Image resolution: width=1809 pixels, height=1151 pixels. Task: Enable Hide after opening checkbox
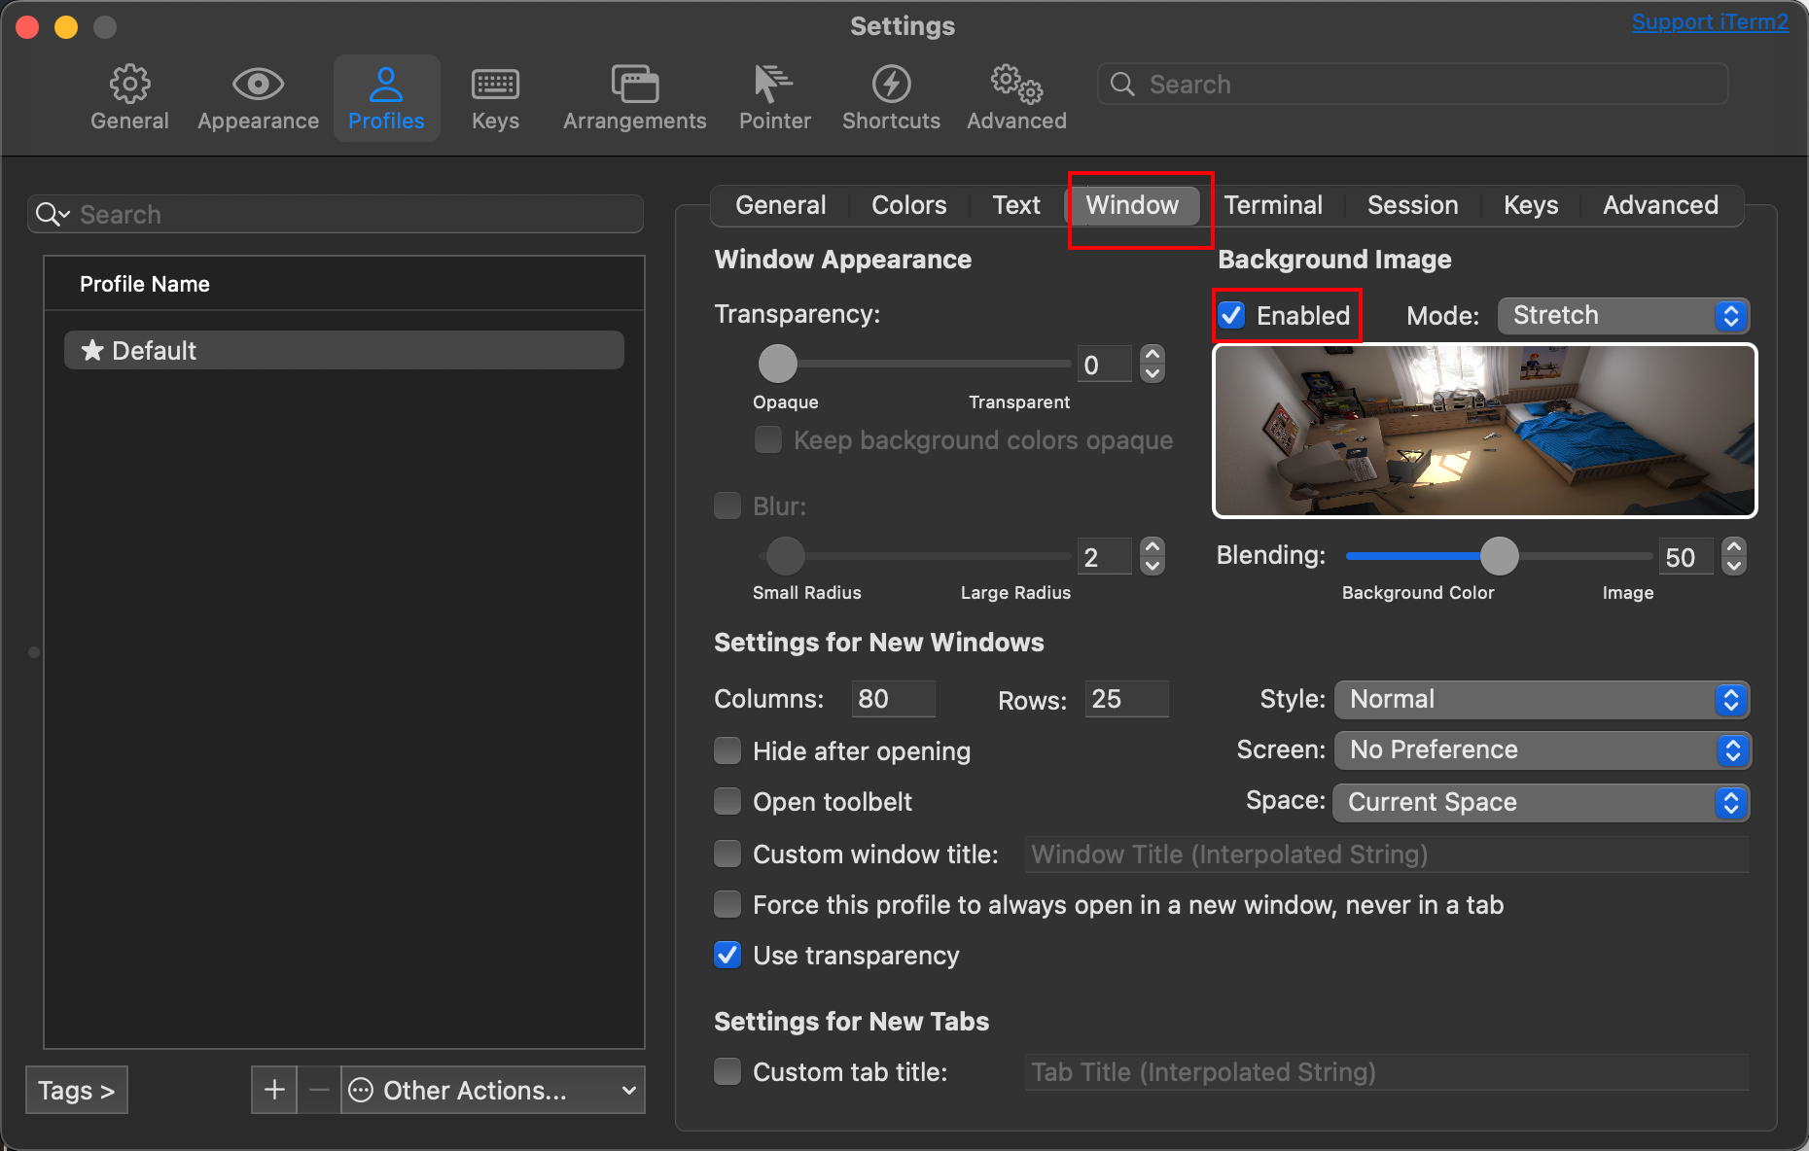(727, 750)
